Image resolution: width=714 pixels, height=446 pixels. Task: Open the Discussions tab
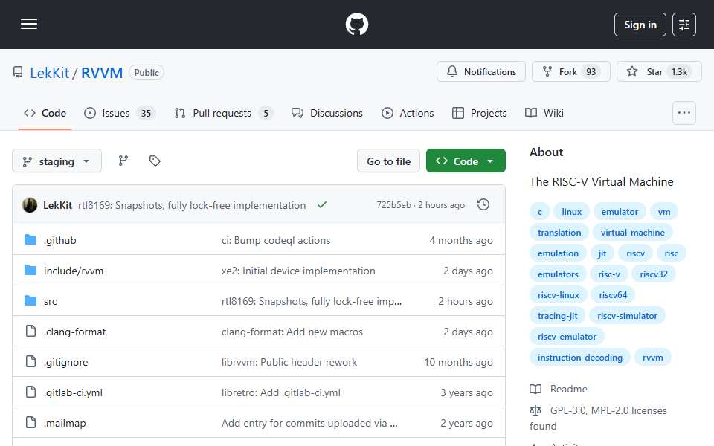[x=327, y=113]
